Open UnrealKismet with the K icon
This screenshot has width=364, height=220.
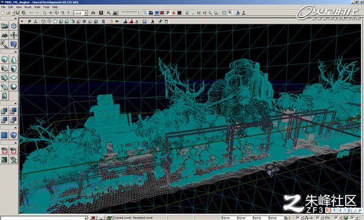tap(109, 13)
